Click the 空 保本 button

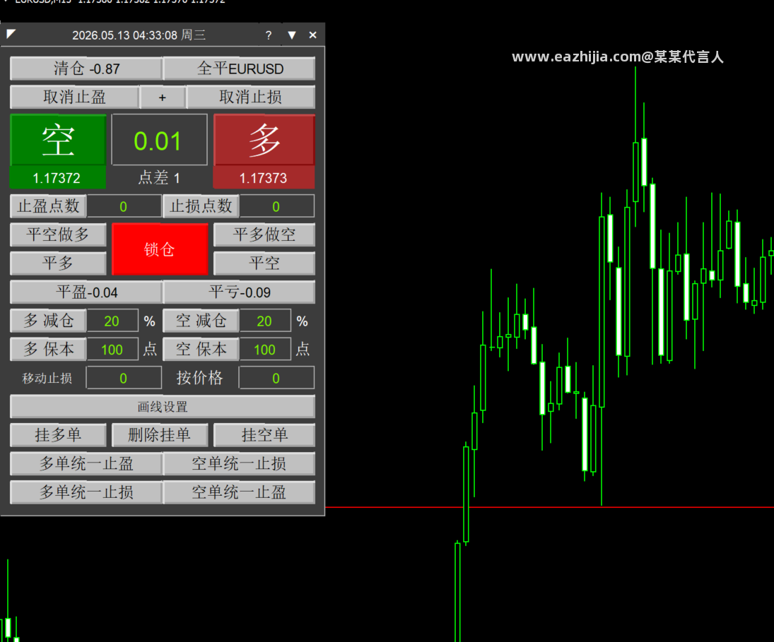pos(201,349)
